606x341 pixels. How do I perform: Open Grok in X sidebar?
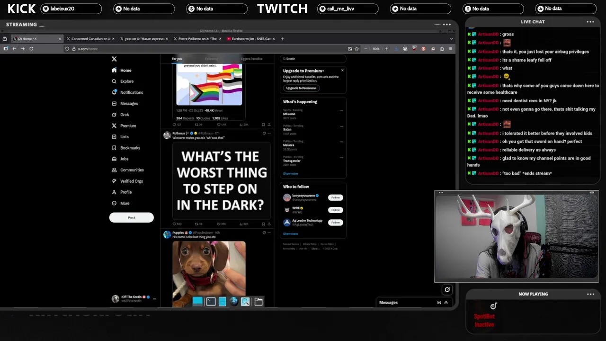[x=120, y=115]
